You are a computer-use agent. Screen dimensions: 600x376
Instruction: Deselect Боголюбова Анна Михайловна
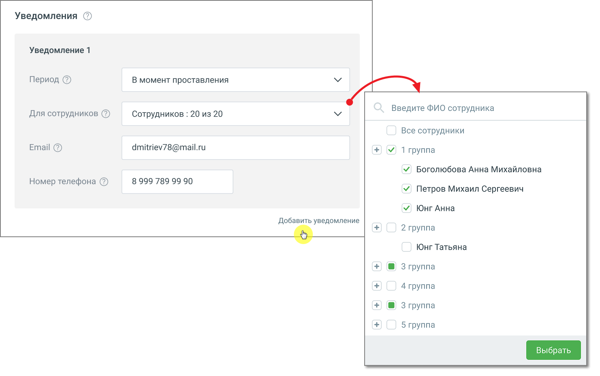(x=406, y=169)
